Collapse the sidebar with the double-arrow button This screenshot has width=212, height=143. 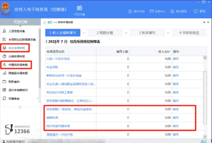pos(20,107)
